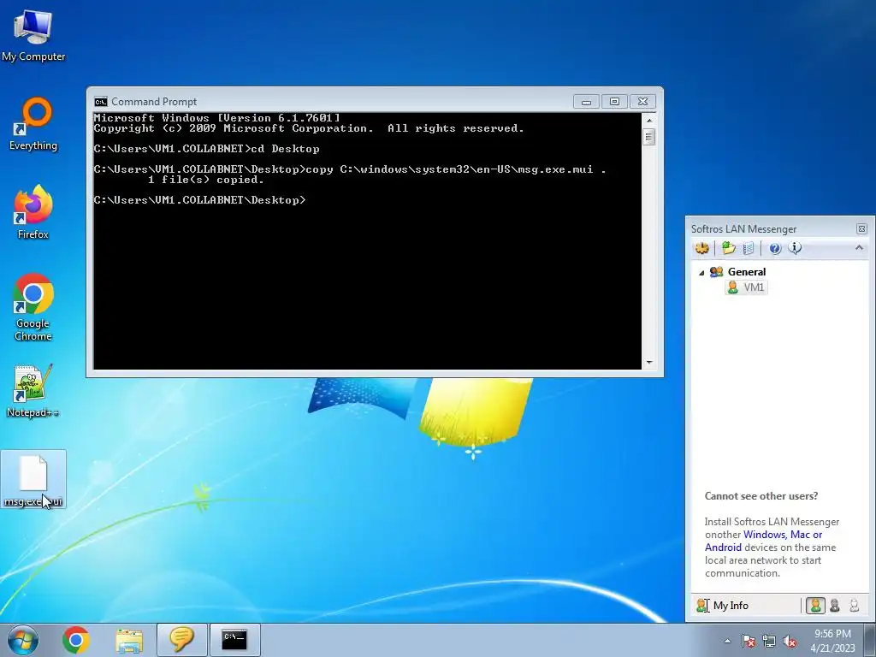The width and height of the screenshot is (876, 657).
Task: Click the Command Prompt scrollbar thumb
Action: (648, 137)
